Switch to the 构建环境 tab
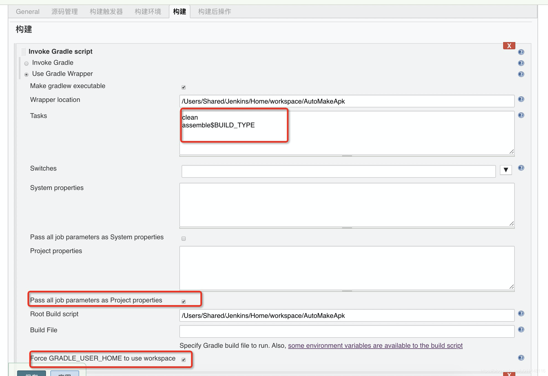Screen dimensions: 548x376 coord(148,12)
